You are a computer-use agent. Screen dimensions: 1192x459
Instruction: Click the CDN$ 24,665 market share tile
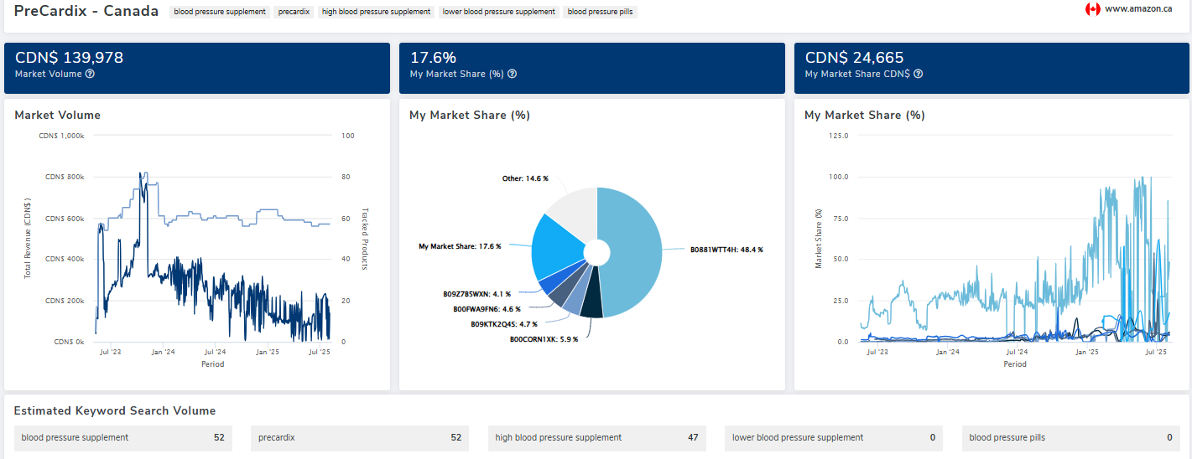(x=992, y=68)
